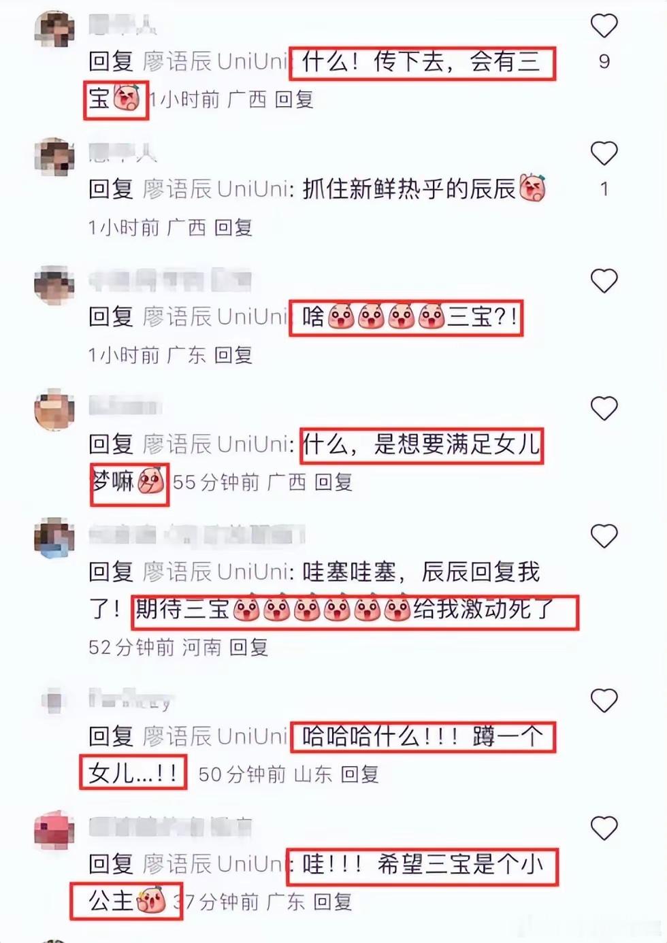This screenshot has height=943, width=667.
Task: Like the 是想要满足女儿梦嘛 comment
Action: (x=604, y=408)
